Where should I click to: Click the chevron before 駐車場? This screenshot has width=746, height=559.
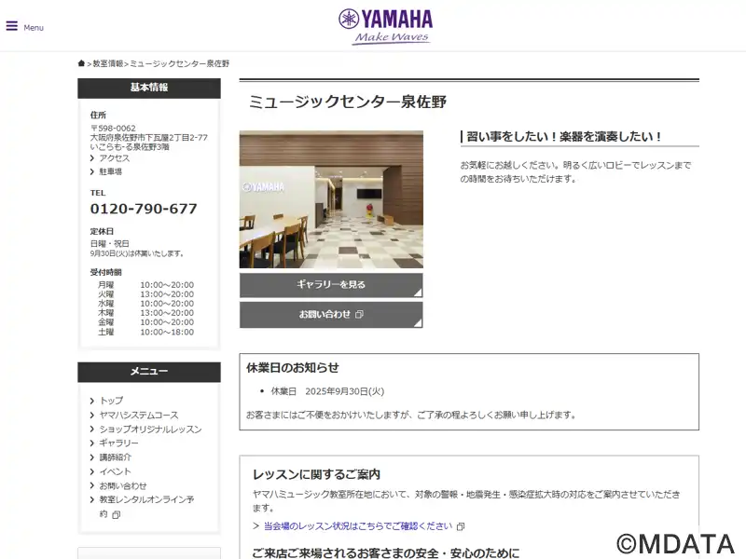(91, 171)
